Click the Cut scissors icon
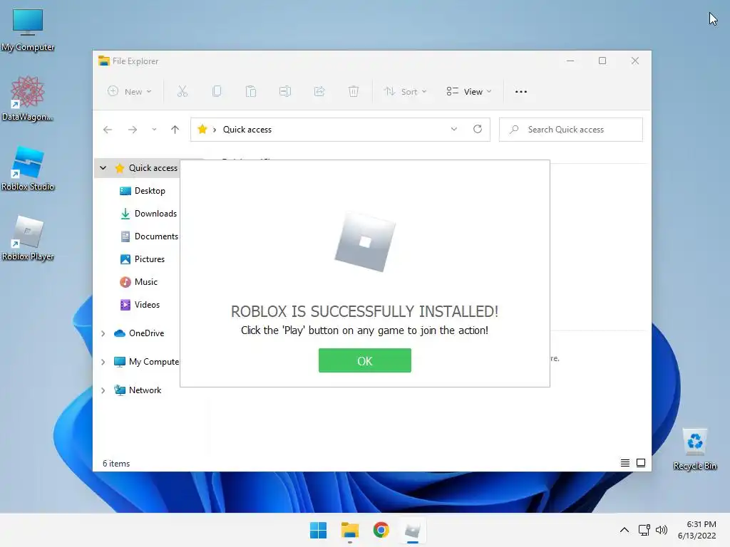The height and width of the screenshot is (547, 730). (x=182, y=92)
